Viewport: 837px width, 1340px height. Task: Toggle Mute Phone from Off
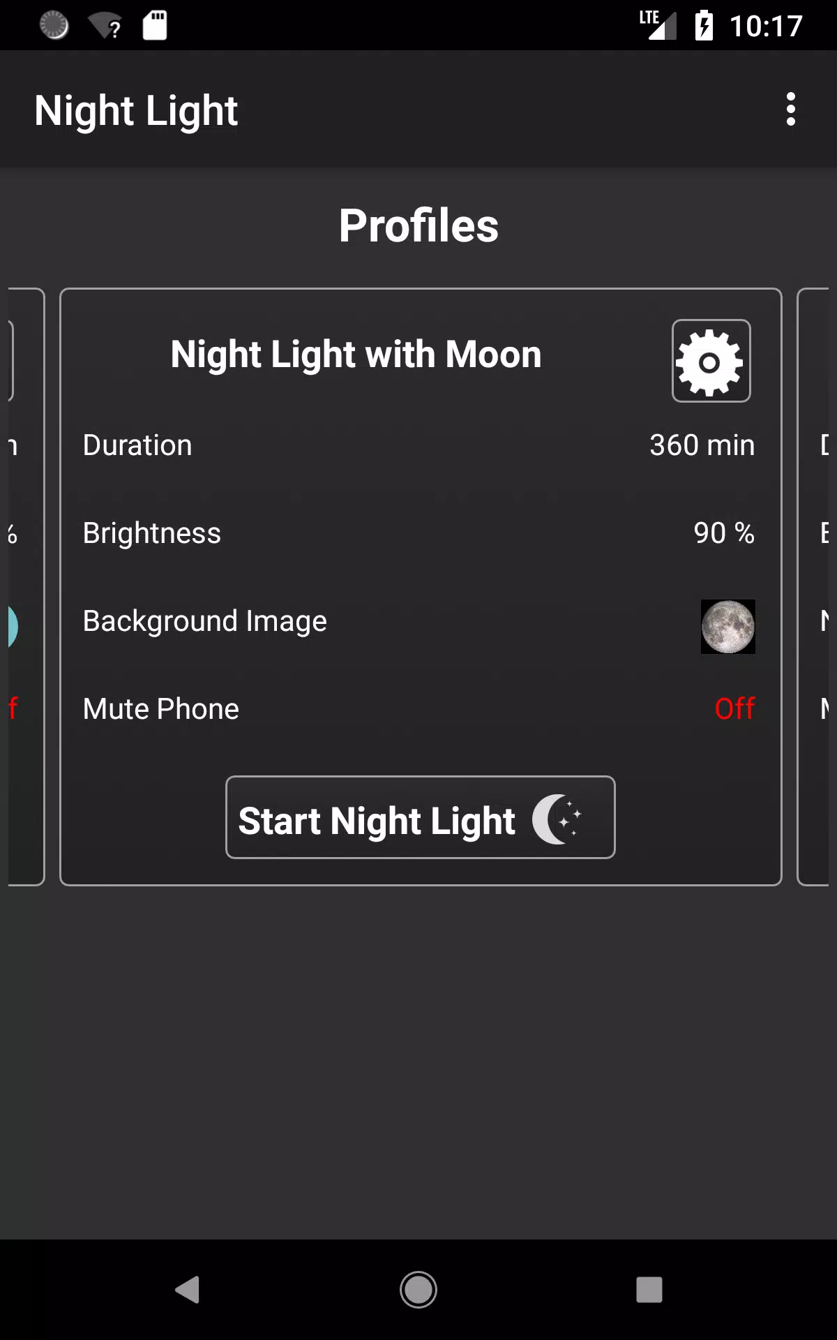733,708
